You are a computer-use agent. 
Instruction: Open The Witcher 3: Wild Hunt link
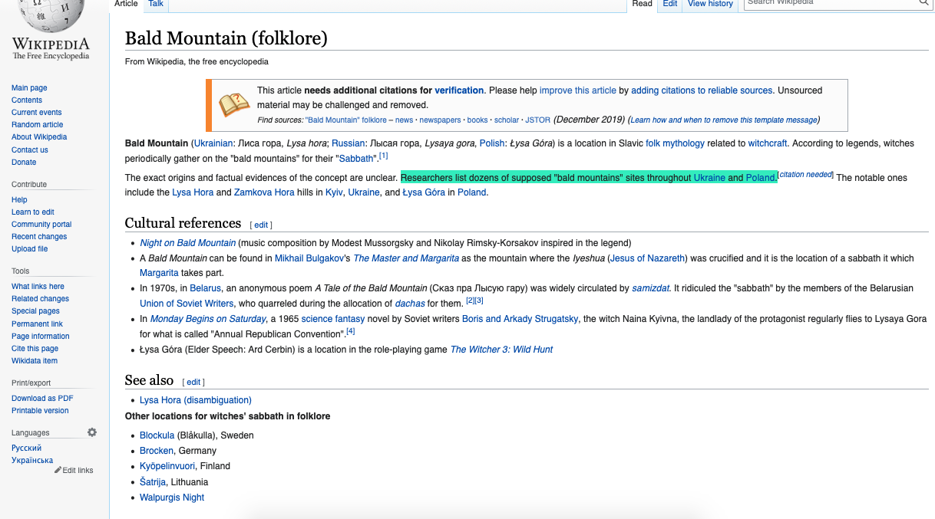pyautogui.click(x=501, y=350)
